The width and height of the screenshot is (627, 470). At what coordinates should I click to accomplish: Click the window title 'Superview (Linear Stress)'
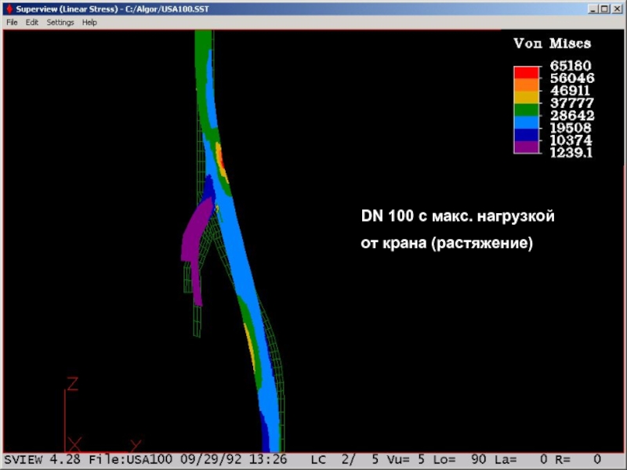click(67, 9)
